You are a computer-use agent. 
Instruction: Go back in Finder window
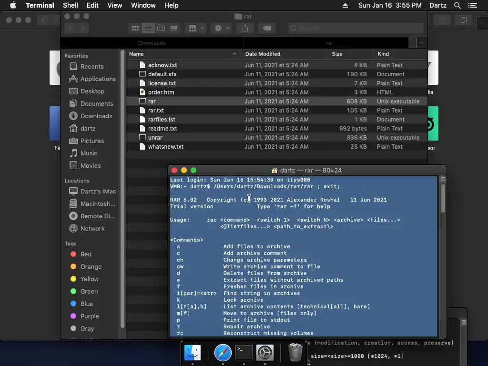coord(71,28)
